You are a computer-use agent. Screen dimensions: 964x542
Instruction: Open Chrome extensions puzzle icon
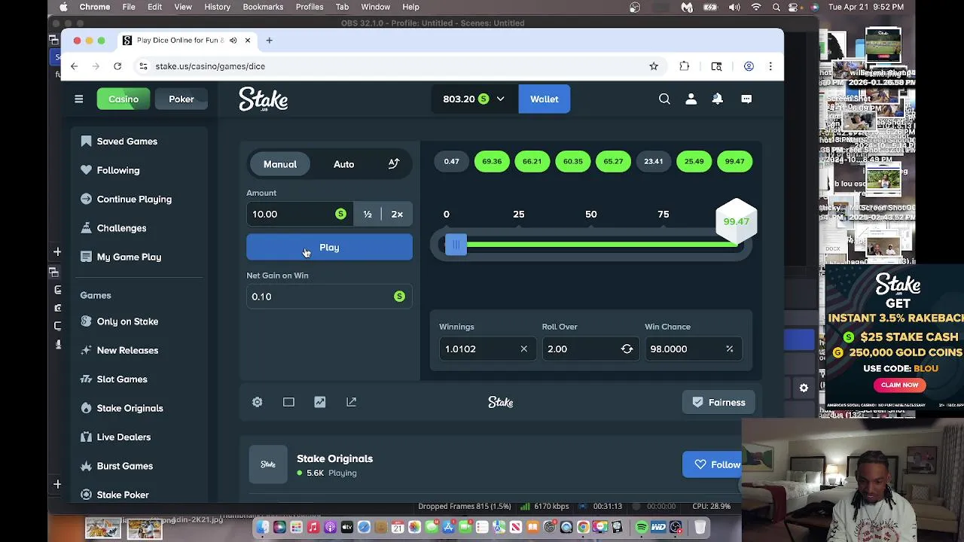point(685,66)
